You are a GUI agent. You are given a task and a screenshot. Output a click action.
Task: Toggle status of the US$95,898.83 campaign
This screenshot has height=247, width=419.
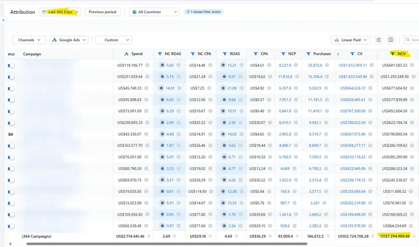[x=11, y=100]
